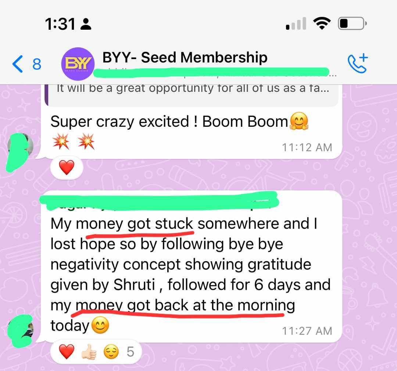Start a group call with phone plus icon
397x371 pixels.
tap(358, 63)
